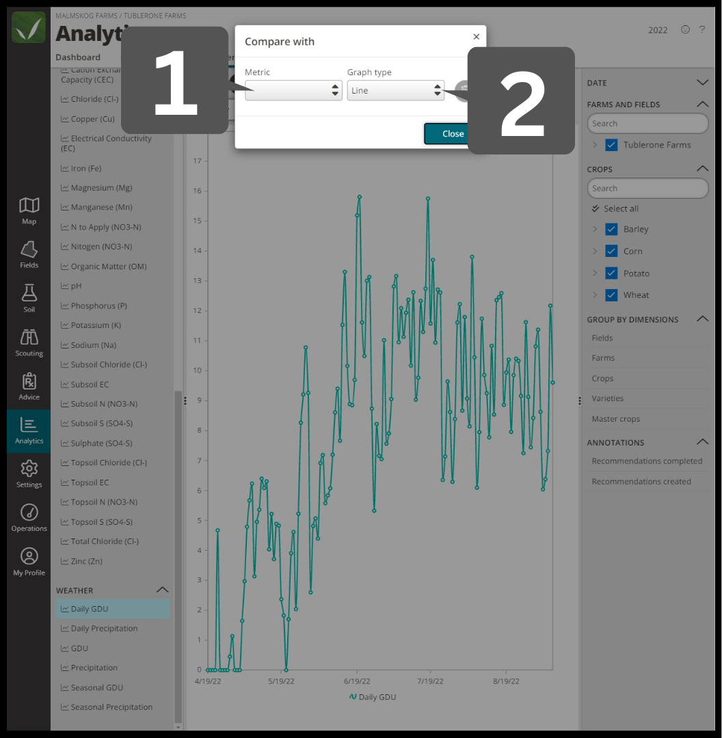Collapse the FARMS AND FIELDS section
This screenshot has height=738, width=722.
coord(702,104)
